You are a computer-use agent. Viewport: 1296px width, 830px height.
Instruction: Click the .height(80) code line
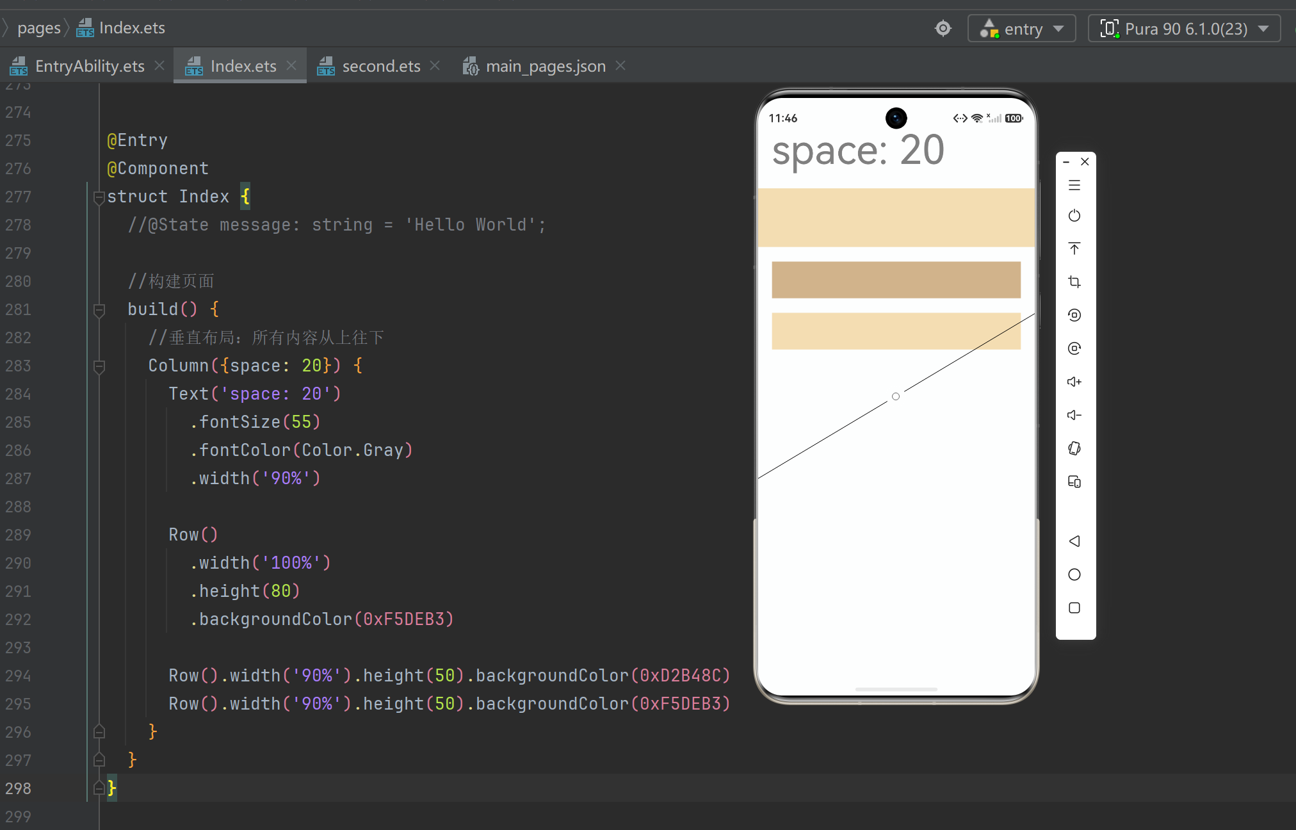(245, 592)
